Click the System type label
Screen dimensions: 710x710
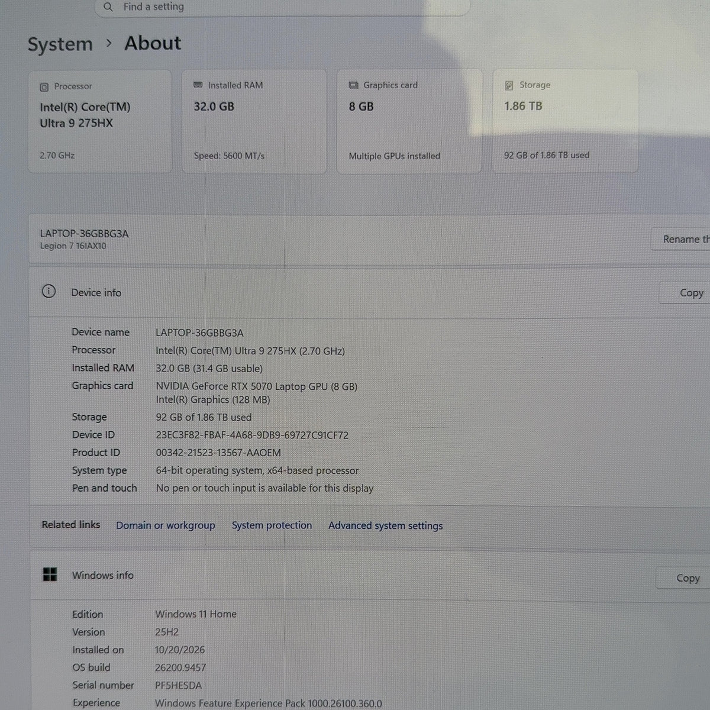[99, 470]
